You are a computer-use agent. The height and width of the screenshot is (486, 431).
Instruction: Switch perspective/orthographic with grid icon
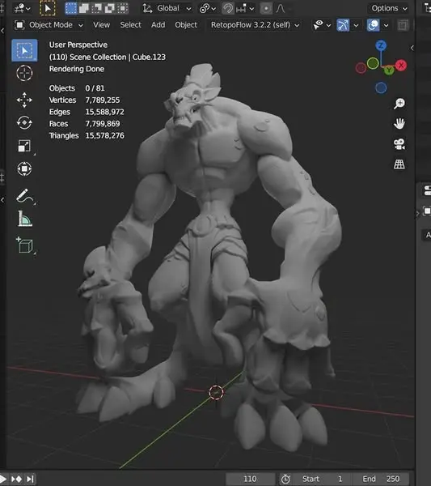coord(399,164)
